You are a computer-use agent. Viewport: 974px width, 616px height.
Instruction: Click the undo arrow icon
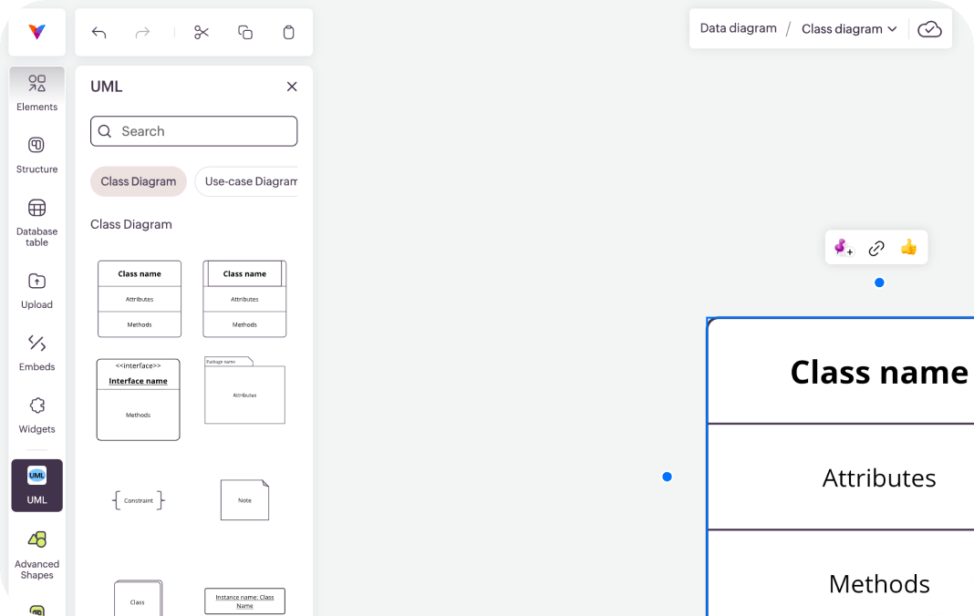point(98,32)
